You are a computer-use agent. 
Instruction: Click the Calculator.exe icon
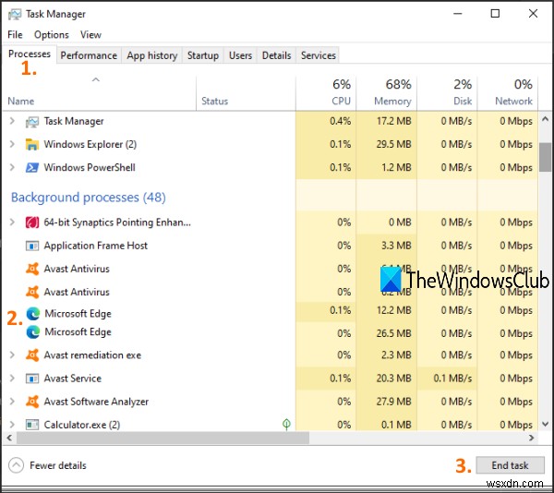[x=32, y=425]
